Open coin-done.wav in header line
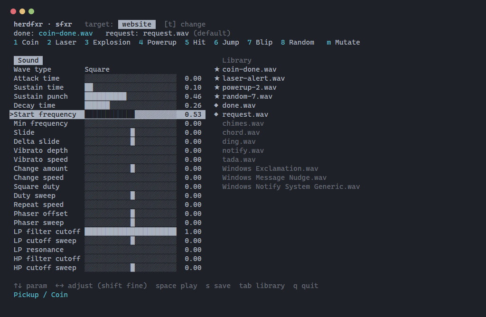Image resolution: width=486 pixels, height=317 pixels. coord(65,33)
